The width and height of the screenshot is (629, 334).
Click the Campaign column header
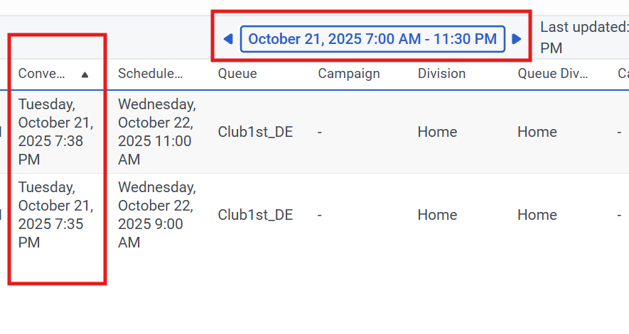pos(349,74)
